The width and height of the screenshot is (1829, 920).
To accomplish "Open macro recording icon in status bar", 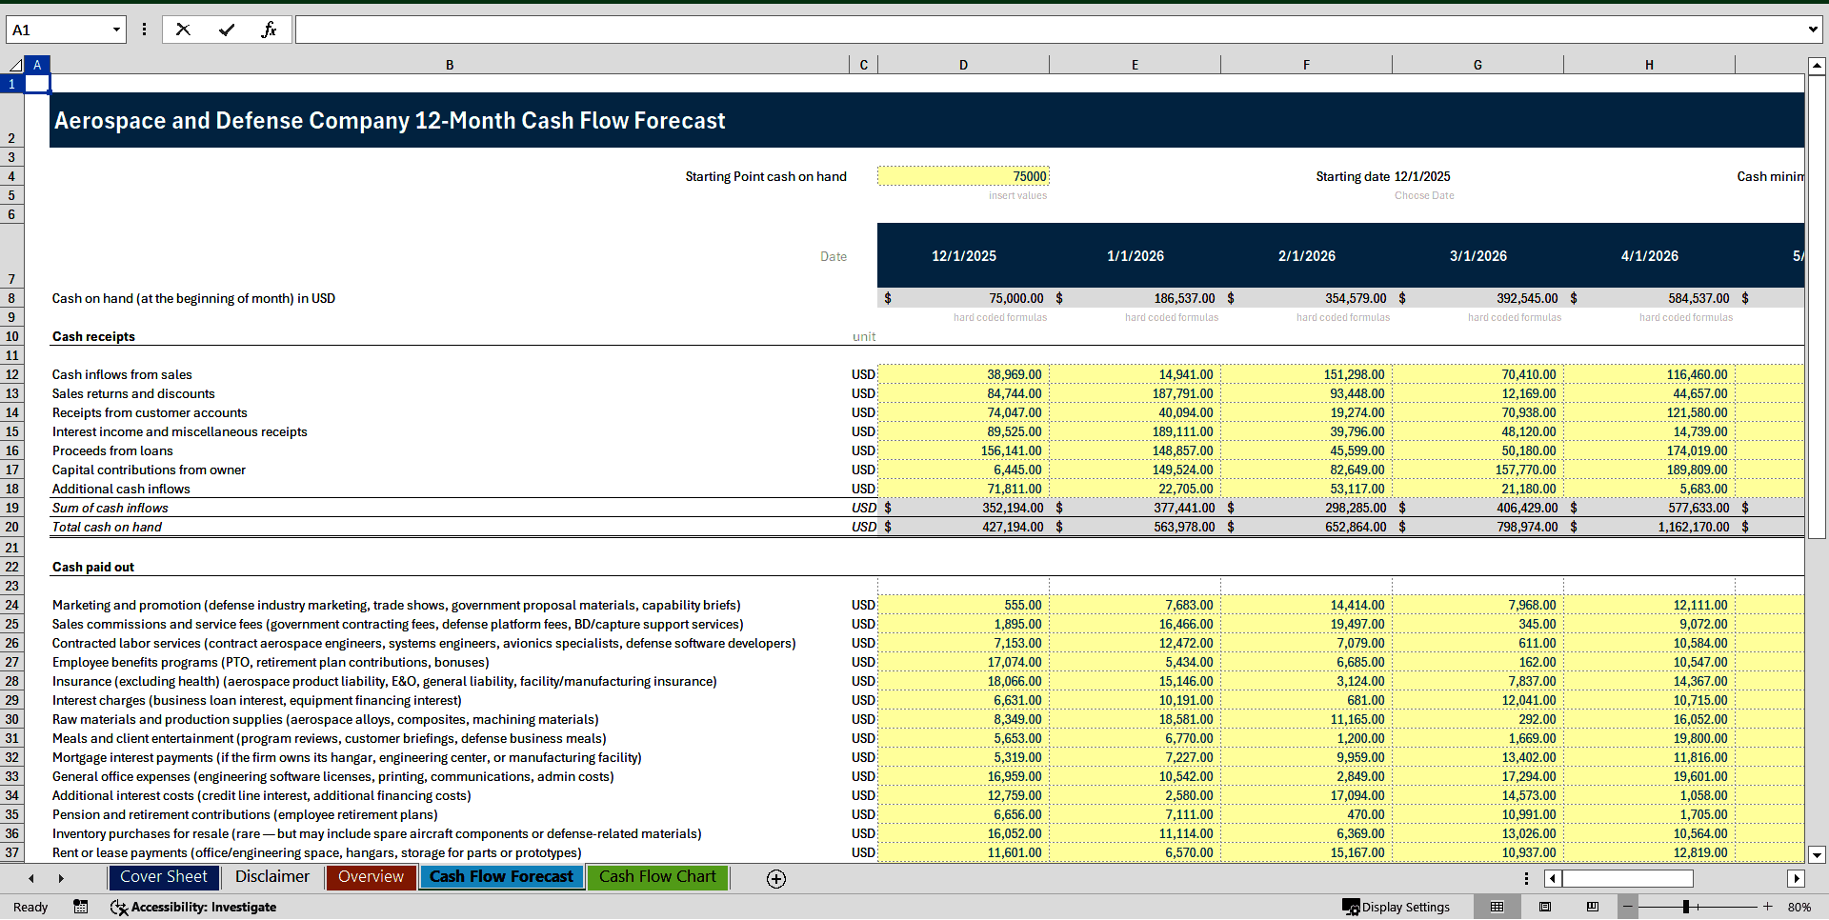I will point(81,907).
